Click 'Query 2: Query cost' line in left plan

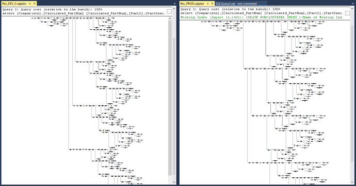click(x=52, y=9)
